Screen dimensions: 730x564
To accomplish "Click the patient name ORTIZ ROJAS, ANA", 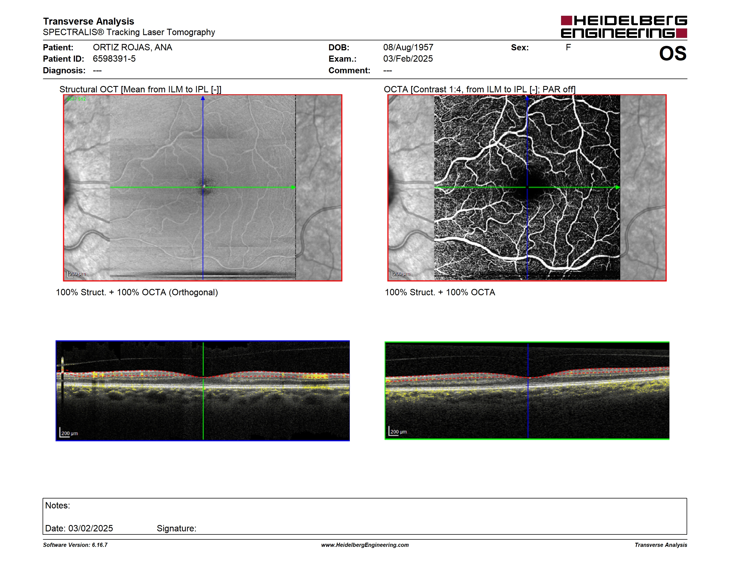I will tap(132, 48).
